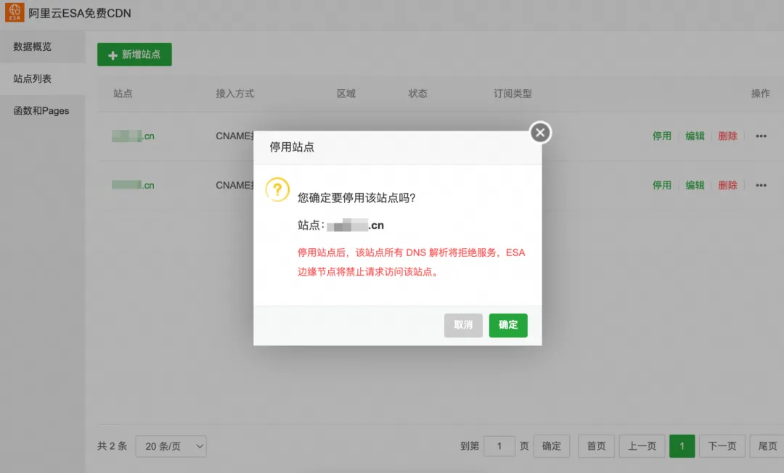Image resolution: width=784 pixels, height=473 pixels.
Task: Click the 区域 column header
Action: coord(346,94)
